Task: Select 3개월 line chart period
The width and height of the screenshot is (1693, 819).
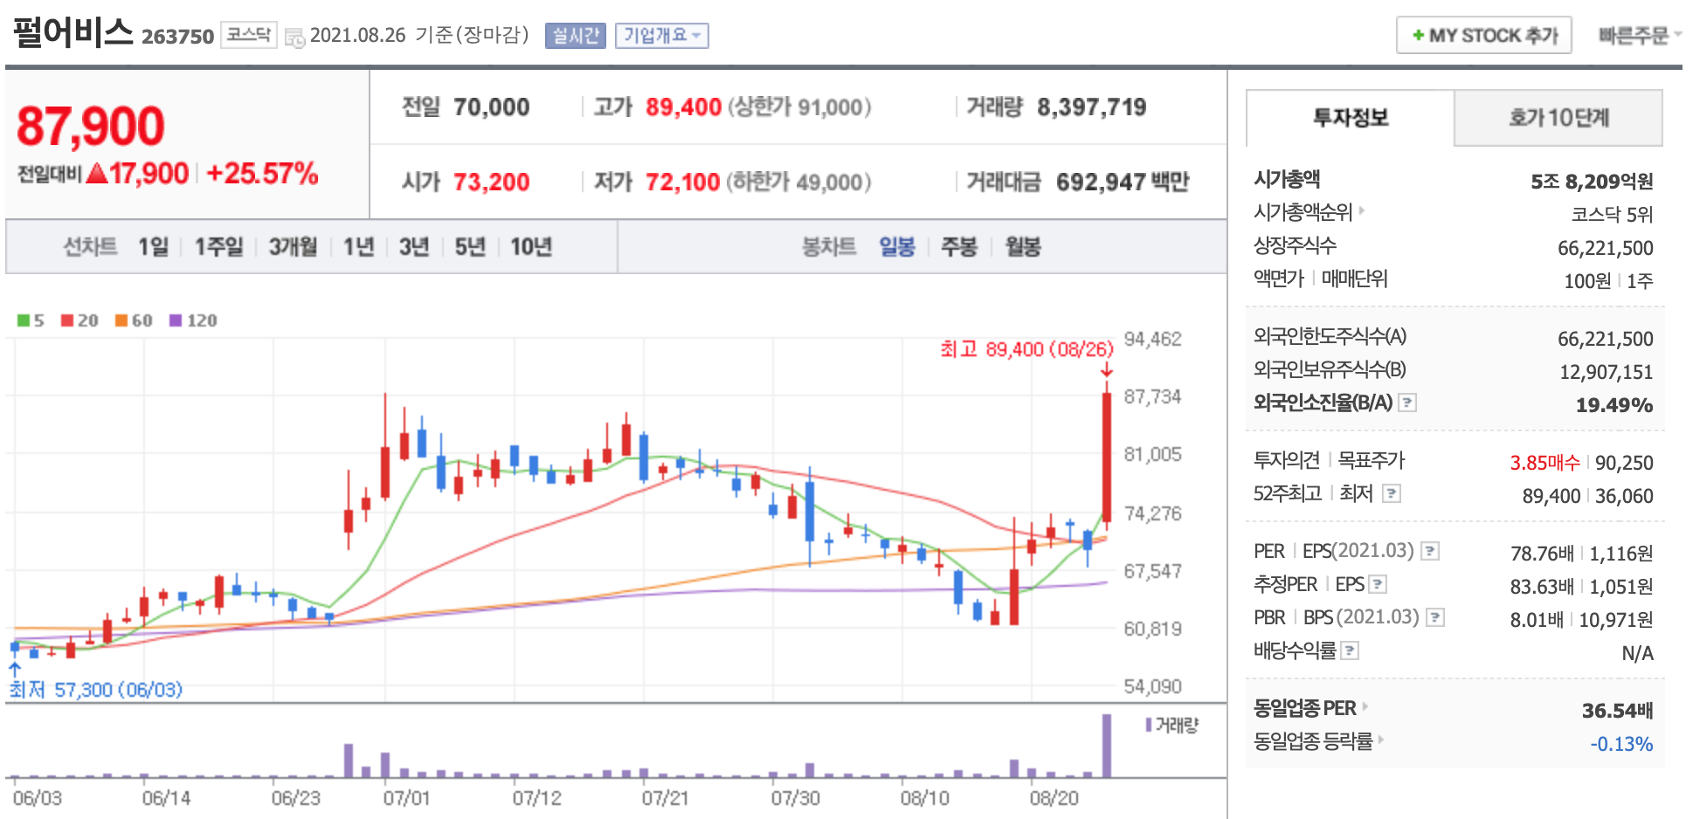Action: pos(293,247)
